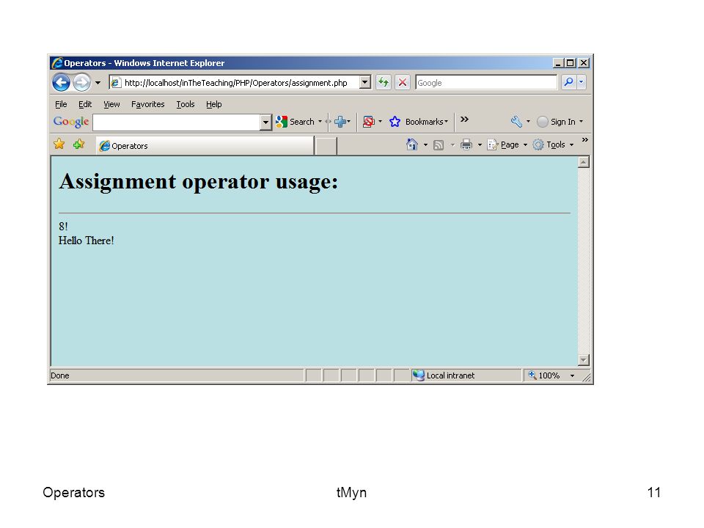Open the Favorites menu
This screenshot has height=528, width=704.
point(147,104)
